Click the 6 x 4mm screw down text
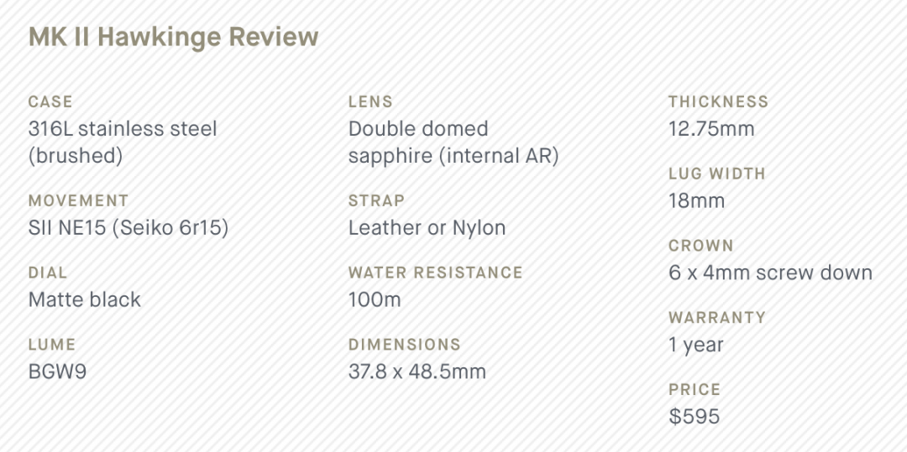This screenshot has width=907, height=452. point(770,273)
